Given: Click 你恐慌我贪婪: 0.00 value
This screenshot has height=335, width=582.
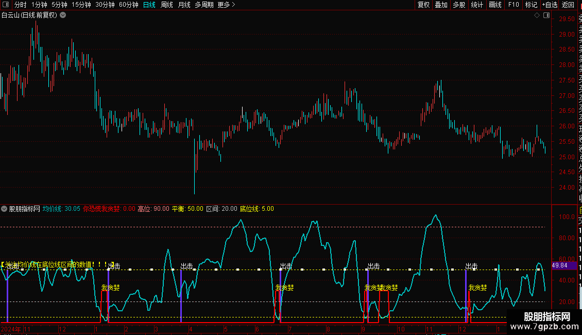Looking at the screenshot, I should coord(109,209).
